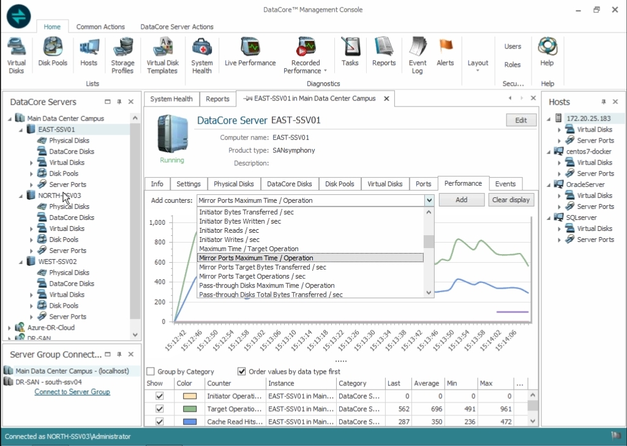Viewport: 627px width, 446px height.
Task: Pin the DataCore Servers panel
Action: coord(119,102)
